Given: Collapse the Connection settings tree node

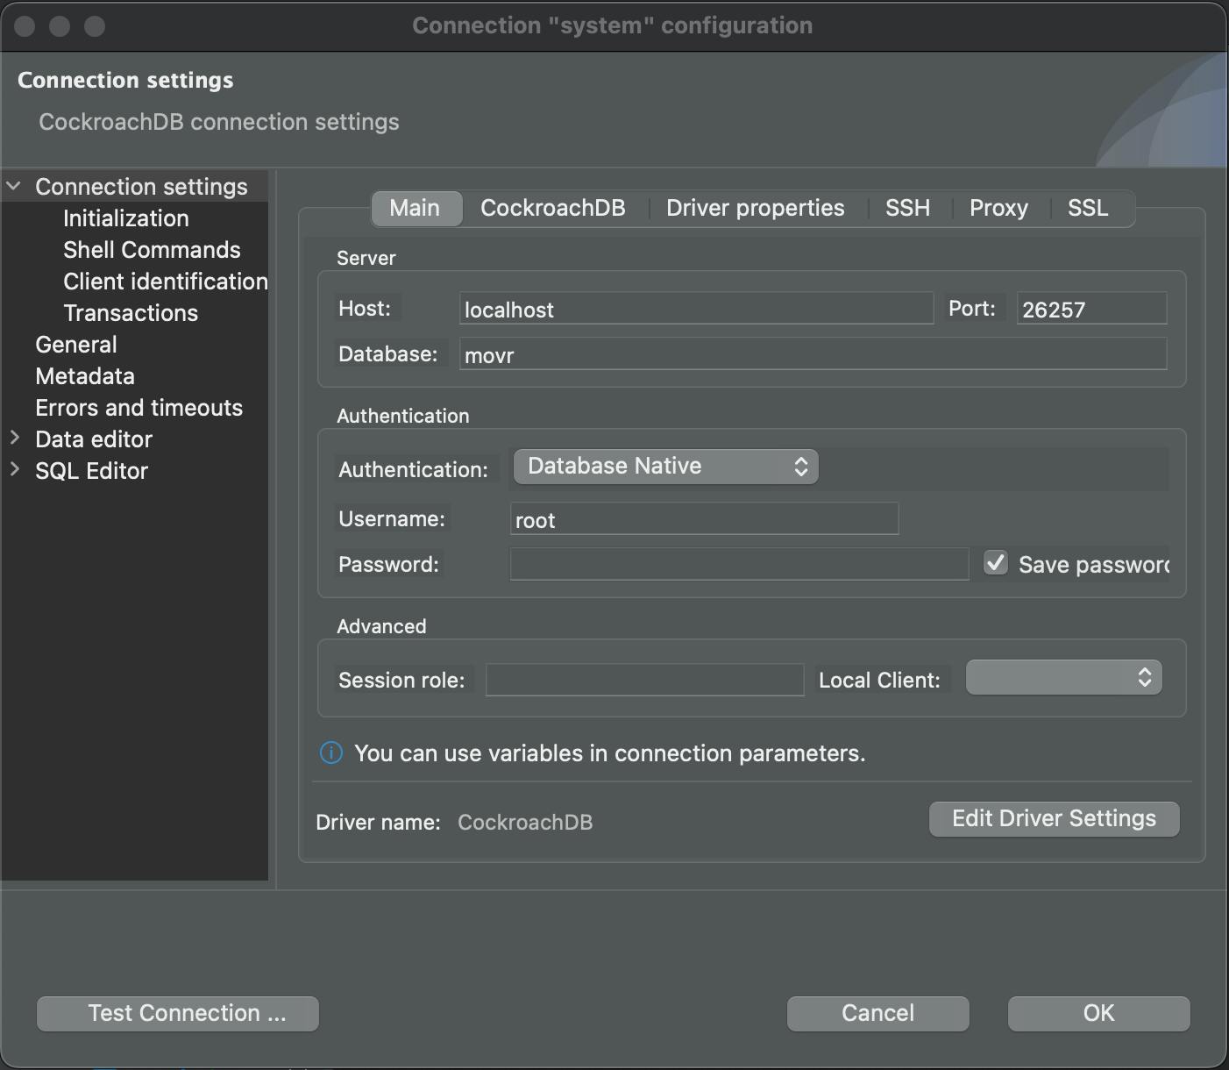Looking at the screenshot, I should click(12, 185).
